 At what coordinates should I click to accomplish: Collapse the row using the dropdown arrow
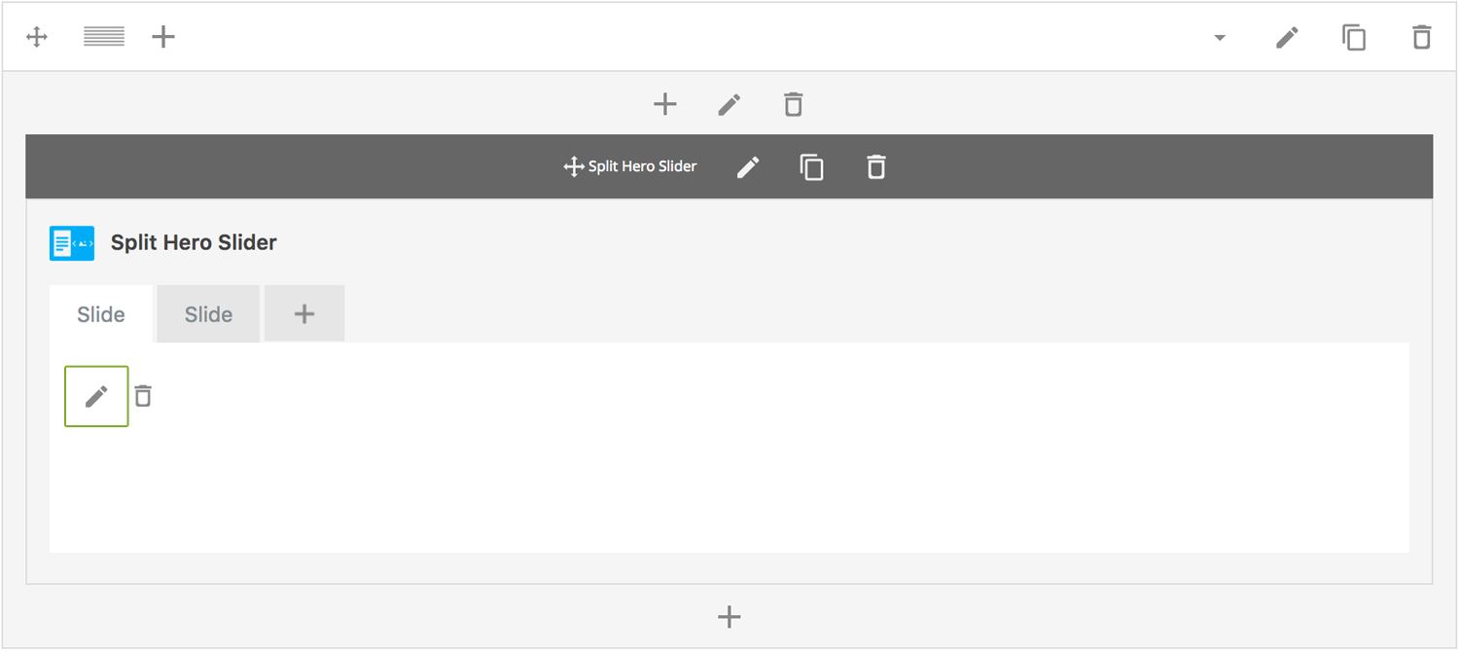(x=1220, y=38)
